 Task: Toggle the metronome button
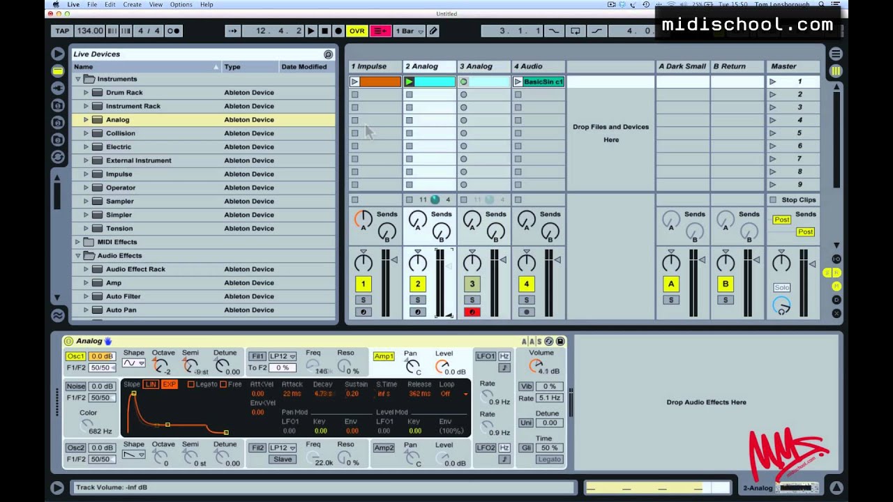point(174,31)
